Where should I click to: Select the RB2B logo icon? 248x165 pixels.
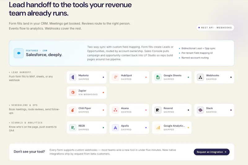73,128
